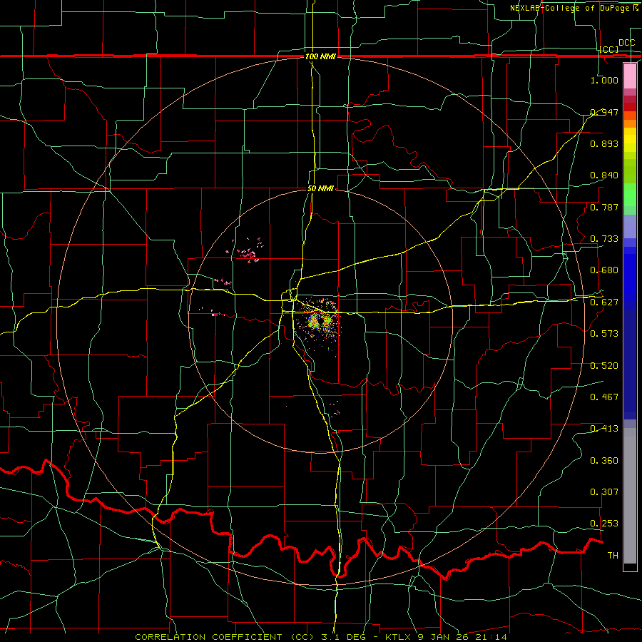This screenshot has height=642, width=642.
Task: Click the Correlation Coefficient caption at the bottom
Action: pos(320,637)
